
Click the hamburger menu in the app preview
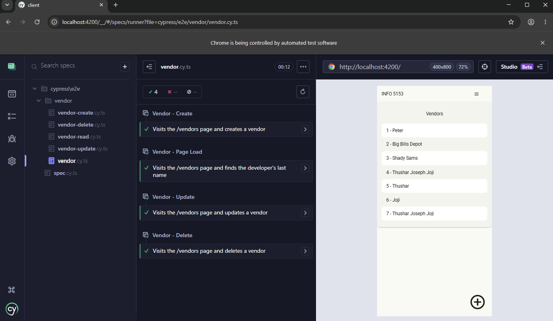pyautogui.click(x=476, y=94)
